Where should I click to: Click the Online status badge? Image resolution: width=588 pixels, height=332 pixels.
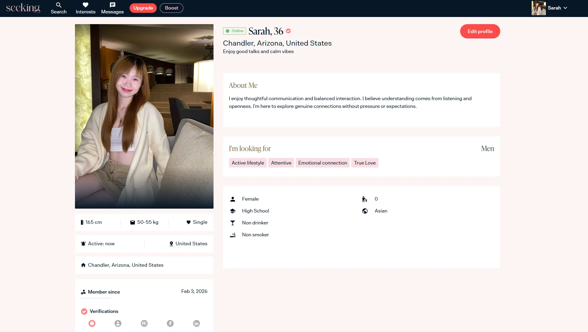(x=235, y=31)
